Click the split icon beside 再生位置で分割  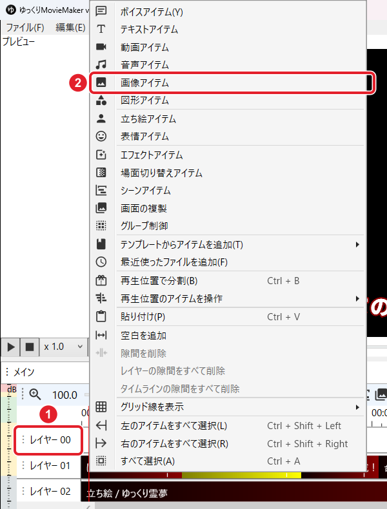point(101,280)
